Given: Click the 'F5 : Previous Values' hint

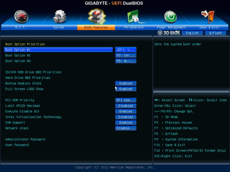Looking at the screenshot, I should 173,123.
